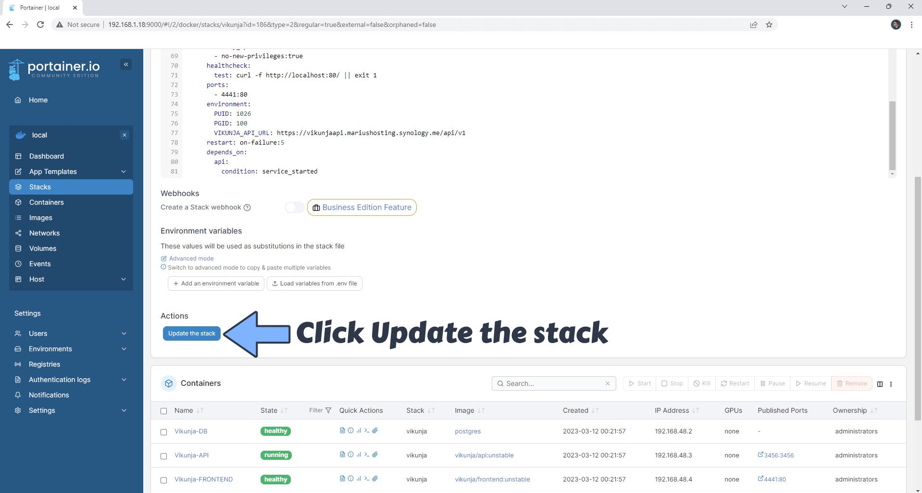Open table column visibility settings icon
The width and height of the screenshot is (922, 493).
880,384
